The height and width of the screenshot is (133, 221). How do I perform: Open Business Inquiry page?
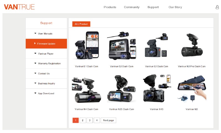coord(46,83)
